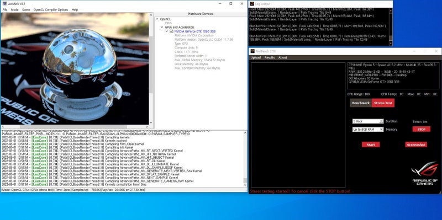Switch to the Stress Test tab
Image resolution: width=442 pixels, height=220 pixels.
coord(383,103)
